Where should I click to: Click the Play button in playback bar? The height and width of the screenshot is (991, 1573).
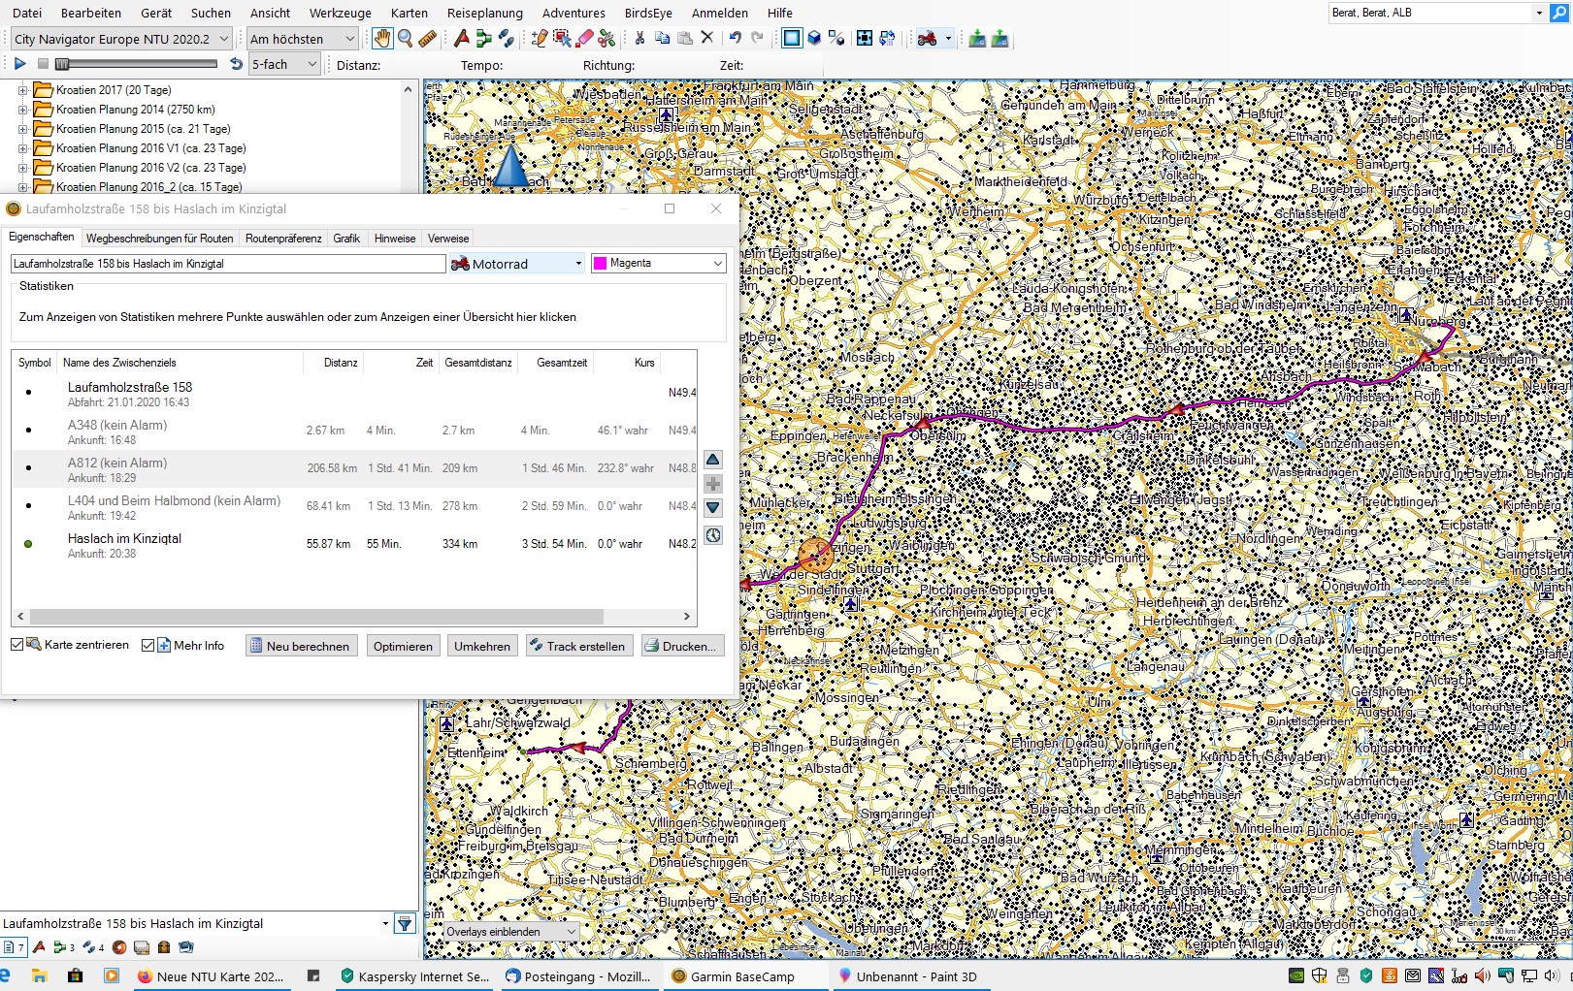pyautogui.click(x=19, y=64)
